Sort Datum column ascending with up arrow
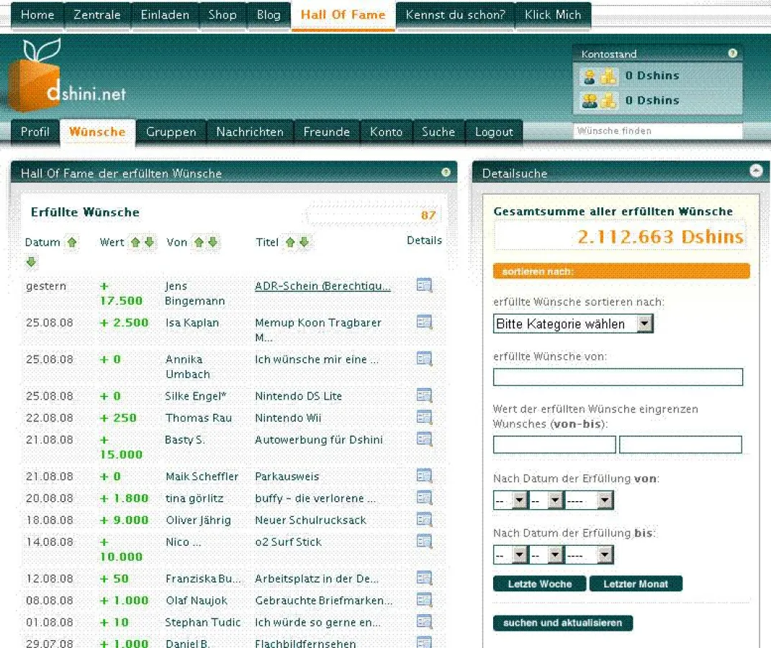This screenshot has width=771, height=648. 71,243
